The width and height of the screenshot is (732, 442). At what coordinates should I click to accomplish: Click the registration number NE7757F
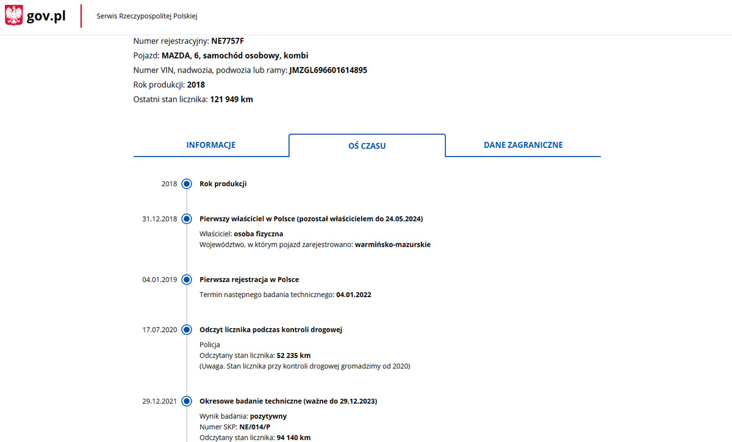[228, 41]
